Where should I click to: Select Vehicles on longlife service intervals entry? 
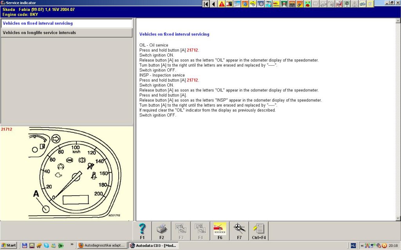pos(67,33)
